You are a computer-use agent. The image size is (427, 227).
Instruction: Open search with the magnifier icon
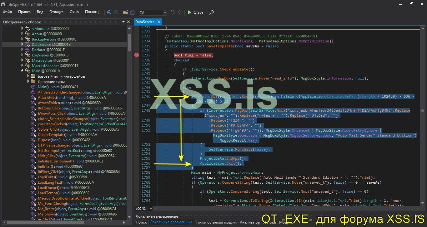(212, 12)
